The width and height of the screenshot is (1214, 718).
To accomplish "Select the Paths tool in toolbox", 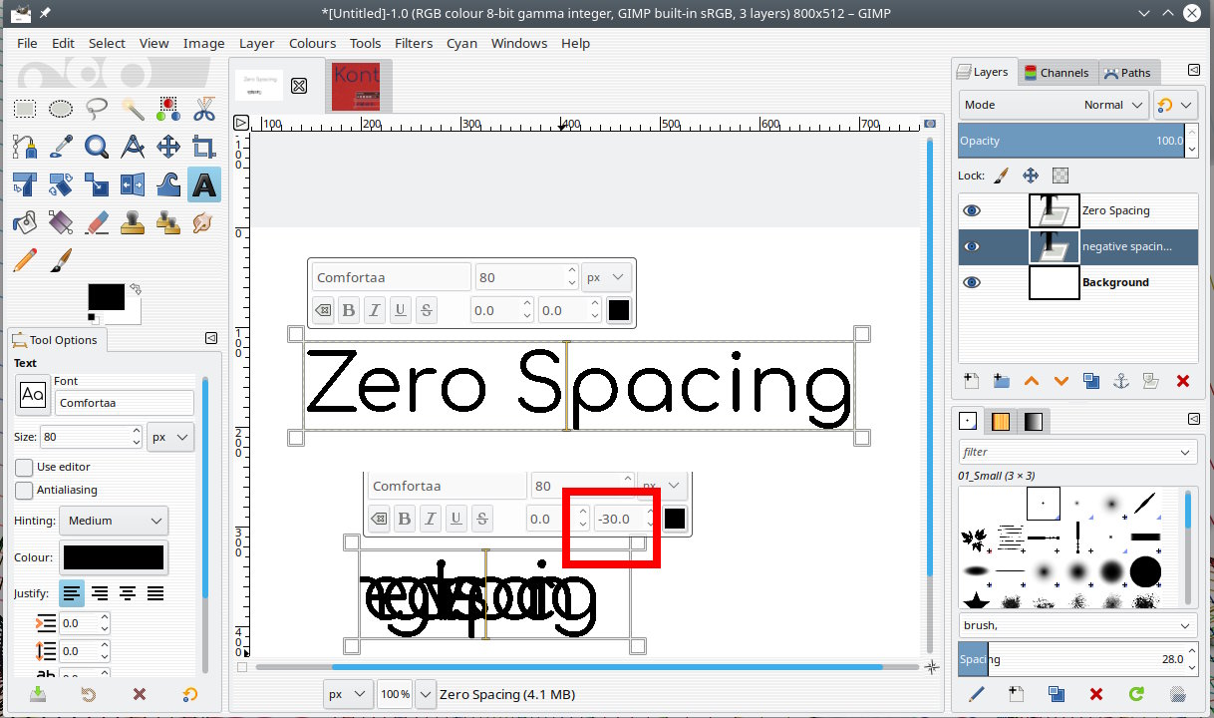I will point(25,148).
